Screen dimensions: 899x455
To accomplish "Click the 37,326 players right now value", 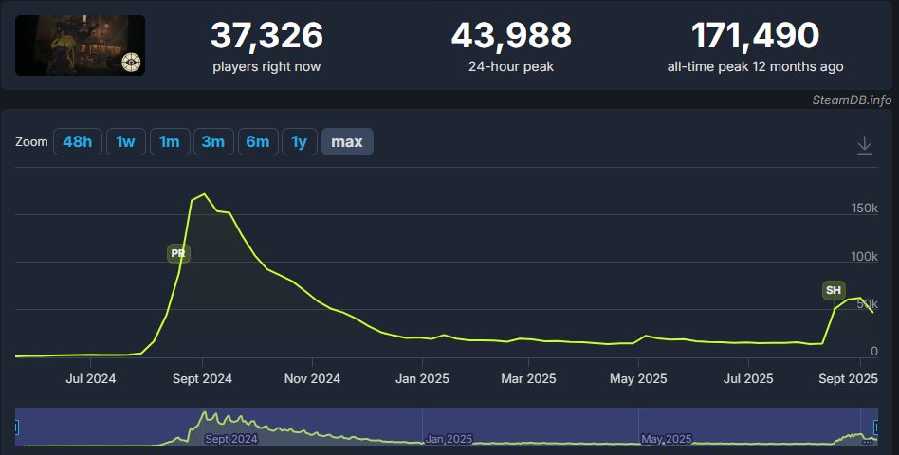I will click(x=266, y=35).
